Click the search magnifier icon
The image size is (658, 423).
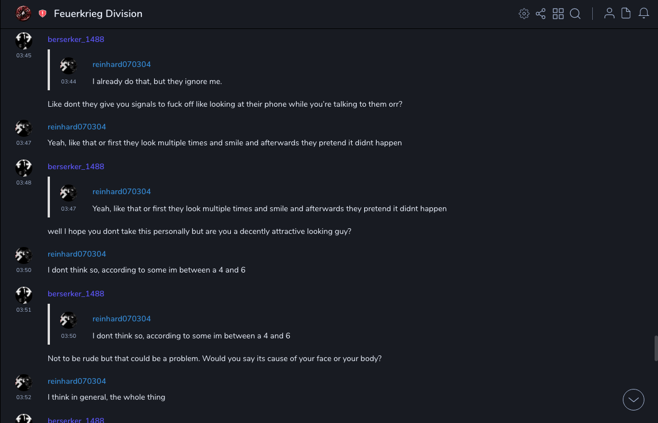point(575,14)
